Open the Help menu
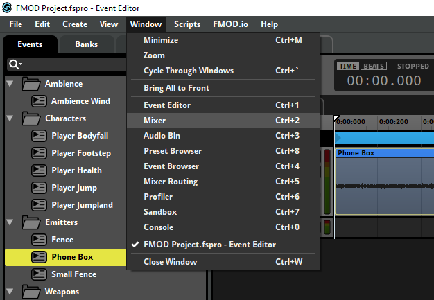Viewport: 434px width, 300px height. (269, 24)
